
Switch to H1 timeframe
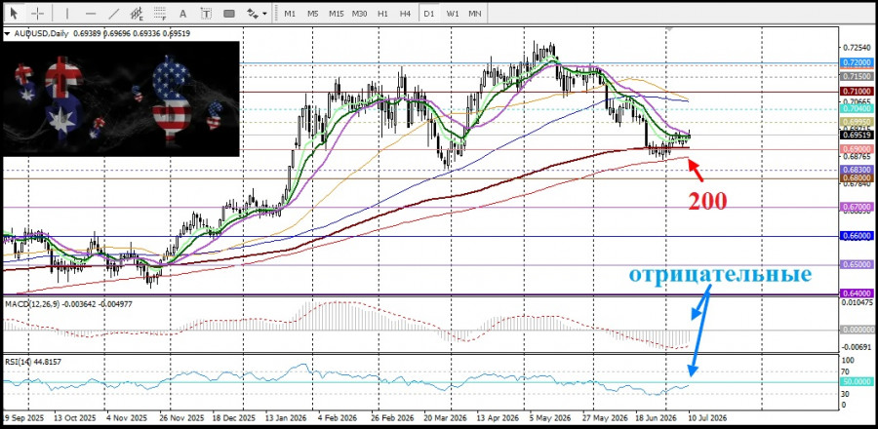click(x=383, y=13)
